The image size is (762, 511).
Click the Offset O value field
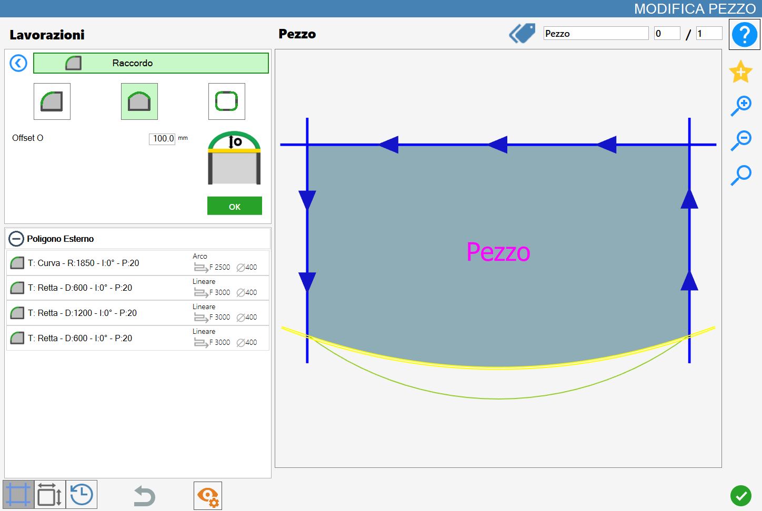[x=162, y=138]
